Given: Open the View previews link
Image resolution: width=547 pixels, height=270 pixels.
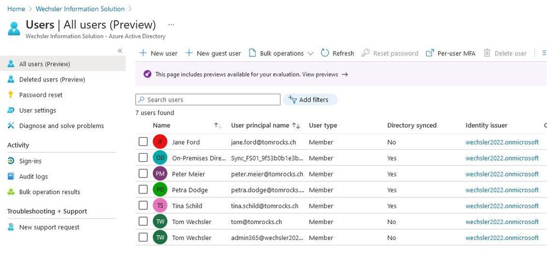Looking at the screenshot, I should click(325, 74).
